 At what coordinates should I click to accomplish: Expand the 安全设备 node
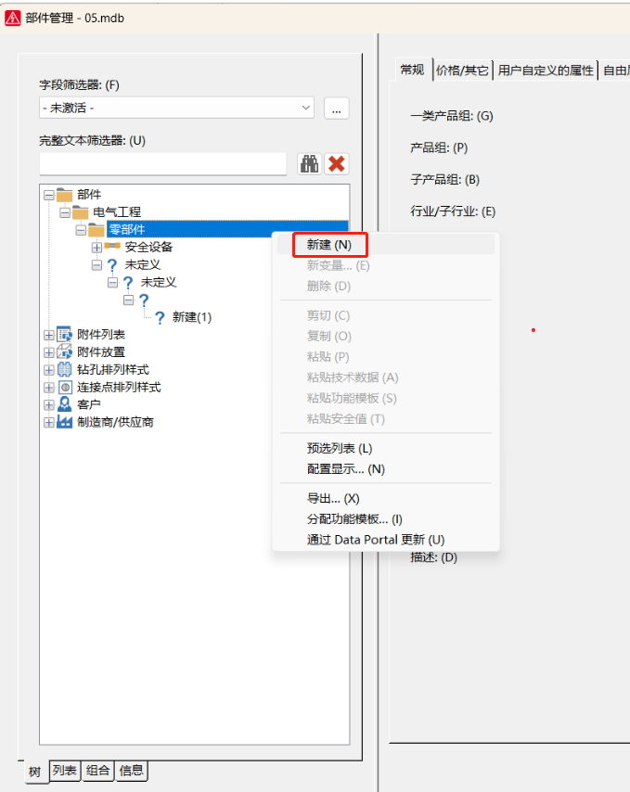pos(96,248)
